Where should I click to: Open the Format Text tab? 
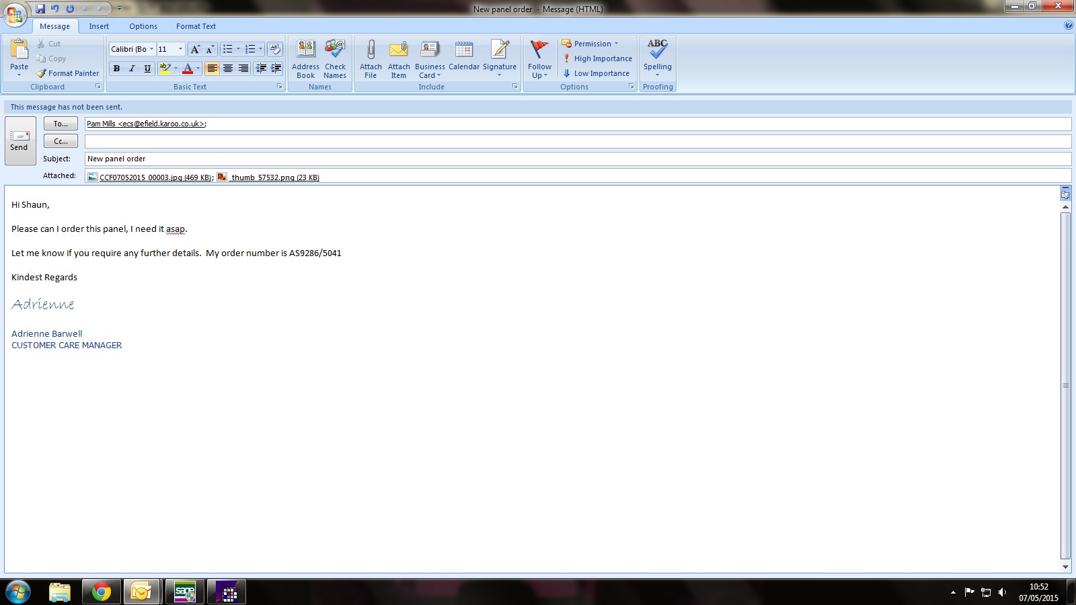196,26
